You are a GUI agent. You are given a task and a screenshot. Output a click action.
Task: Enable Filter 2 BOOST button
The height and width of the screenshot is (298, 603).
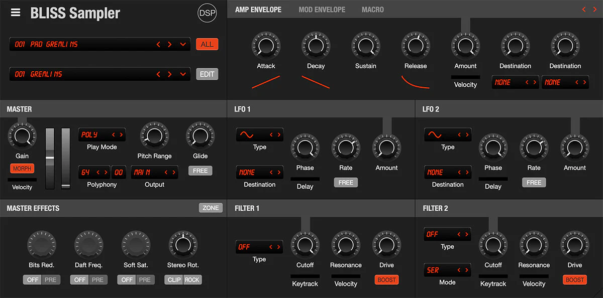[x=574, y=280]
